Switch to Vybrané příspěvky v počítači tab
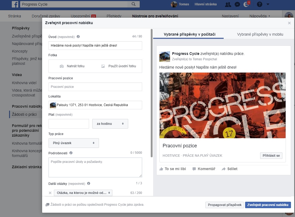The height and width of the screenshot is (217, 295). click(189, 34)
